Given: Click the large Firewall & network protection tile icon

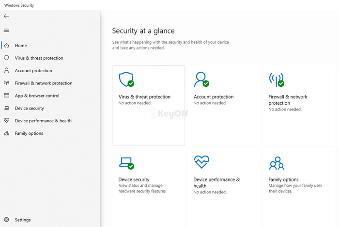Looking at the screenshot, I should pos(276,80).
